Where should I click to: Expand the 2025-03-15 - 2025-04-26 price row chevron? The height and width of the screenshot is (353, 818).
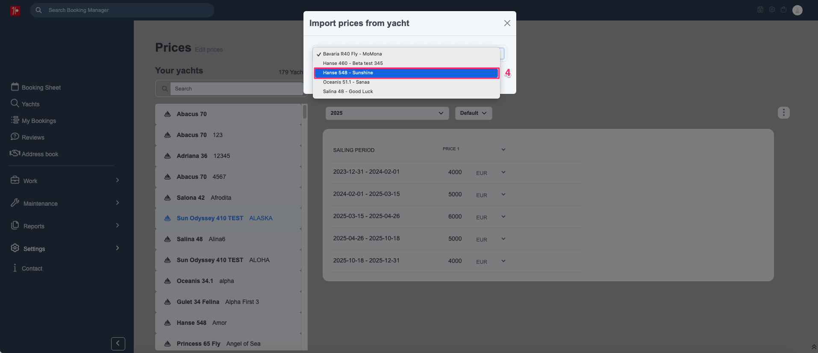click(x=503, y=216)
